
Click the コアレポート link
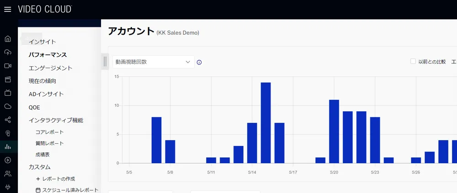point(49,132)
